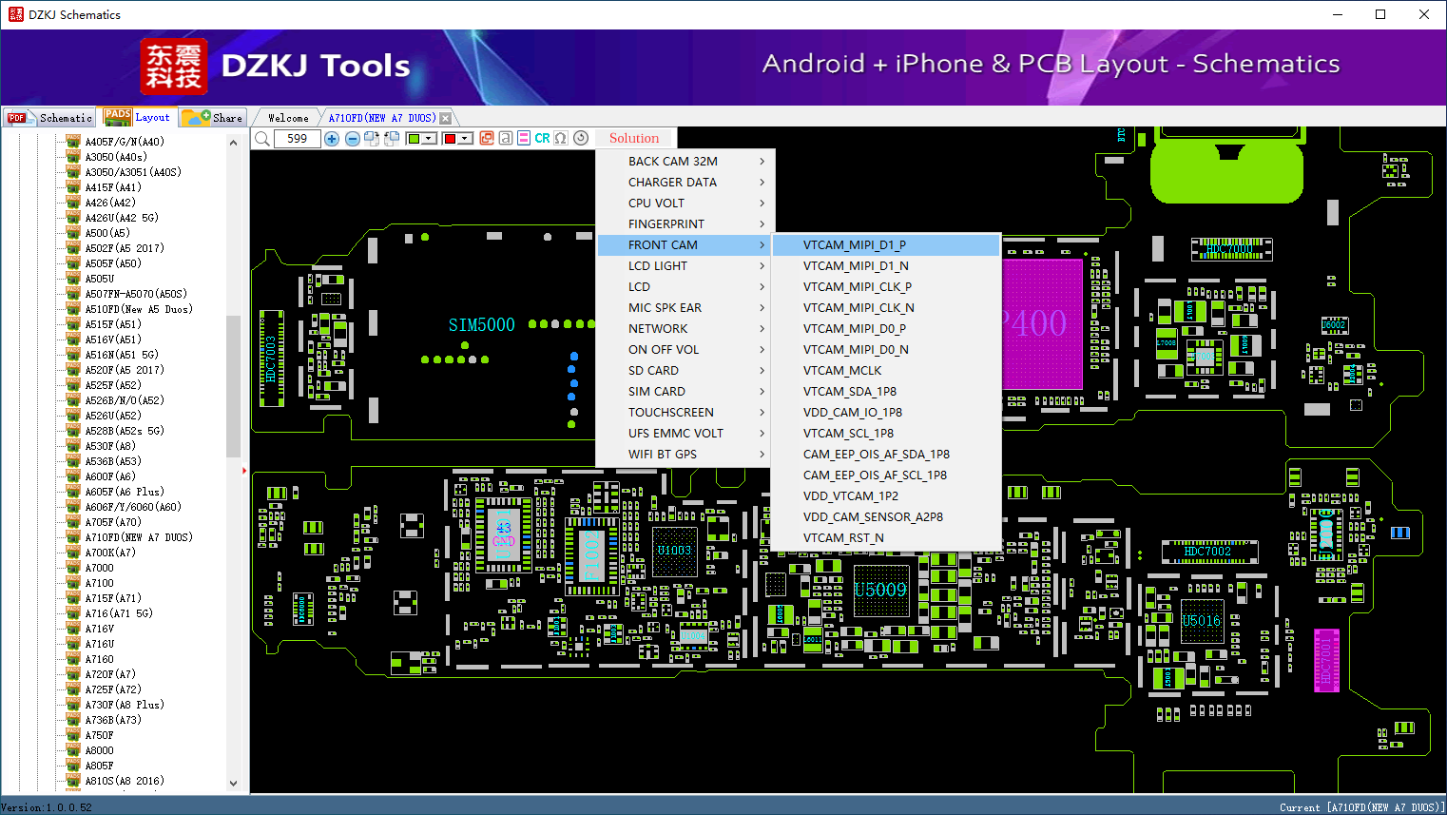Switch to the Share tab
Image resolution: width=1447 pixels, height=815 pixels.
(213, 117)
